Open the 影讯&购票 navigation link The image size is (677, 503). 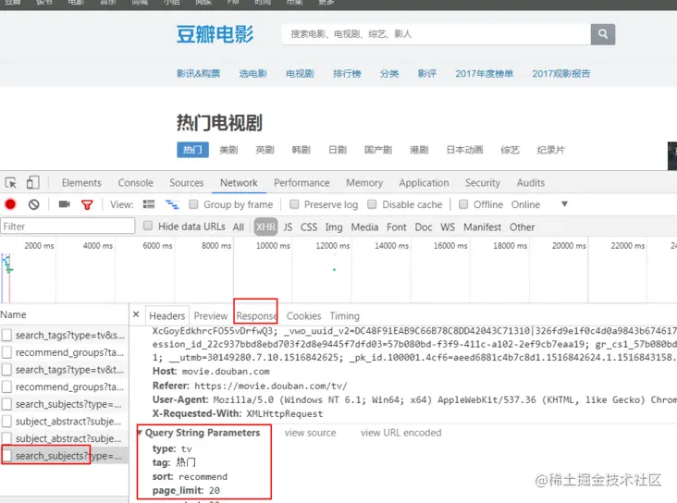pyautogui.click(x=198, y=73)
